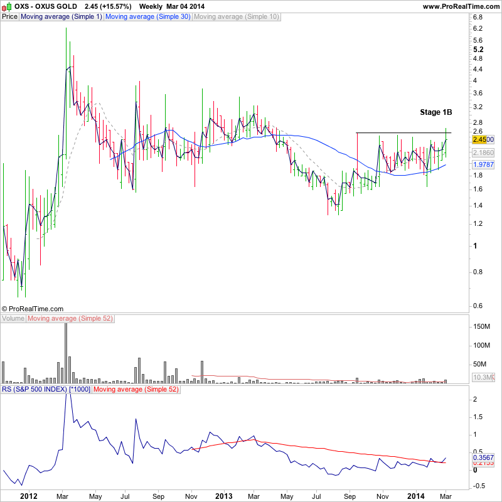
Task: Open Moving average (Simple 1) settings
Action: 61,17
